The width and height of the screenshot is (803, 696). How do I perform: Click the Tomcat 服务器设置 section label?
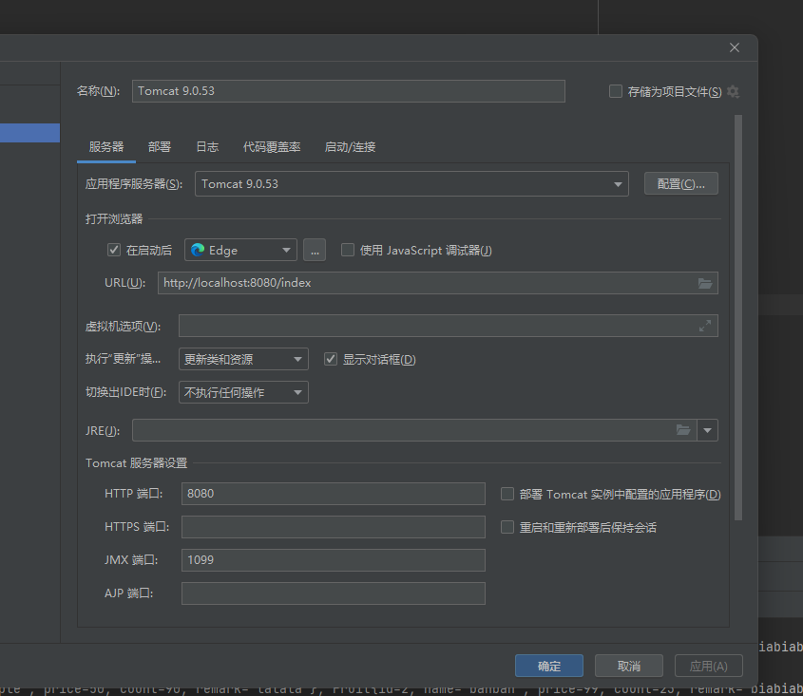[x=136, y=463]
